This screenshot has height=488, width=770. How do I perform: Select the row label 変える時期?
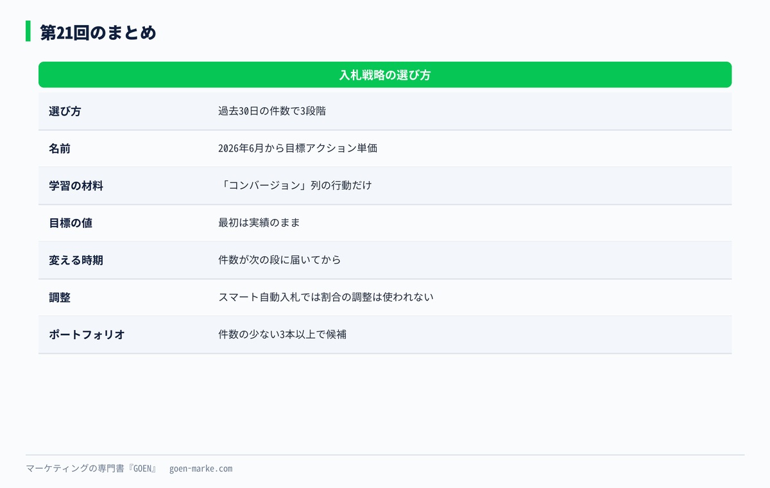(76, 260)
